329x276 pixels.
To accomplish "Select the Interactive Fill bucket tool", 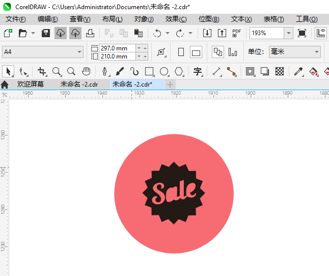I will (x=314, y=71).
